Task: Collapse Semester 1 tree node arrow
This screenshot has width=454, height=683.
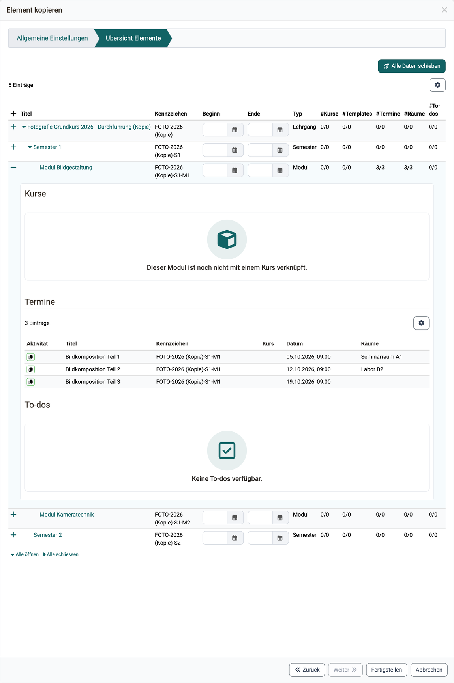Action: click(x=30, y=147)
